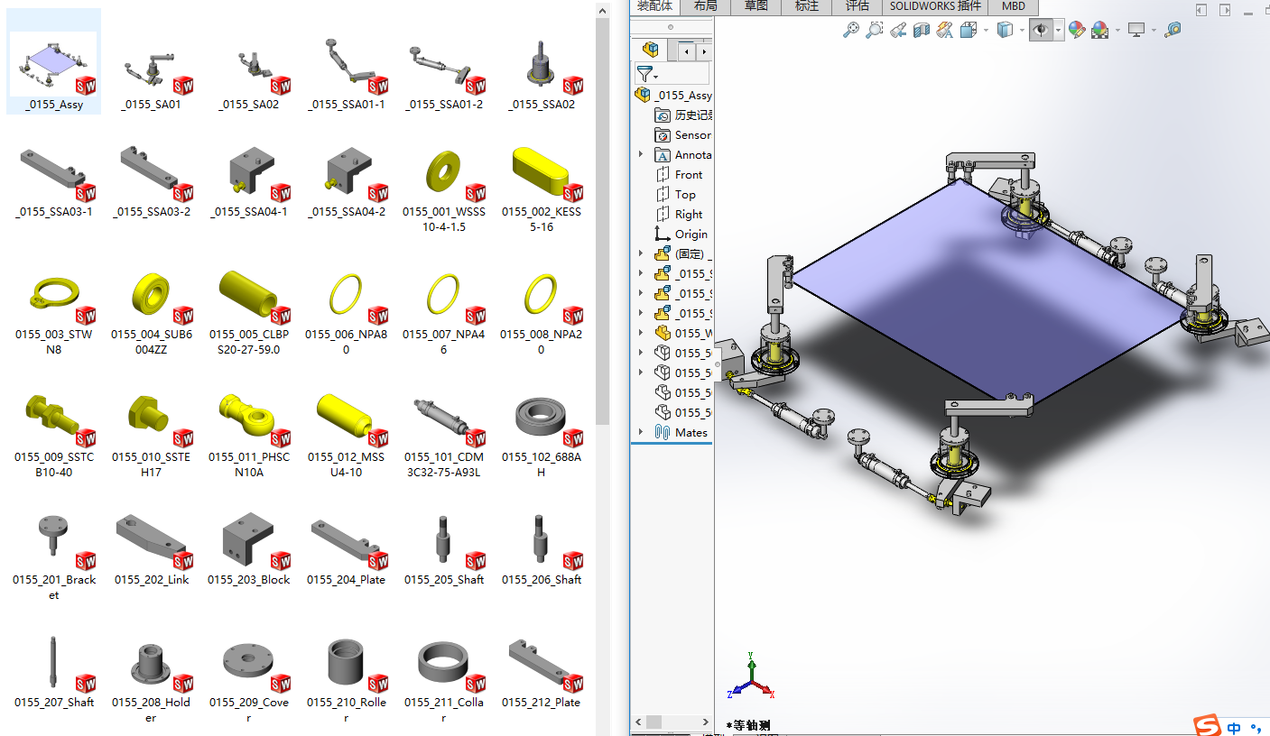Open the Section View tool
Image resolution: width=1270 pixels, height=736 pixels.
pos(922,30)
